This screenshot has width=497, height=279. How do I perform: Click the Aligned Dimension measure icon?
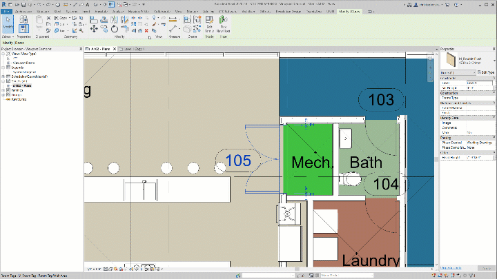(x=173, y=19)
